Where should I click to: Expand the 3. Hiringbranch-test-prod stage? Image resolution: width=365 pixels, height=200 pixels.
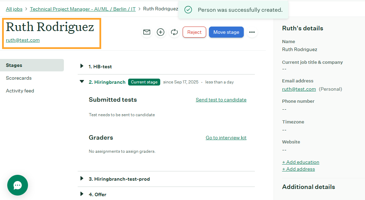[82, 179]
